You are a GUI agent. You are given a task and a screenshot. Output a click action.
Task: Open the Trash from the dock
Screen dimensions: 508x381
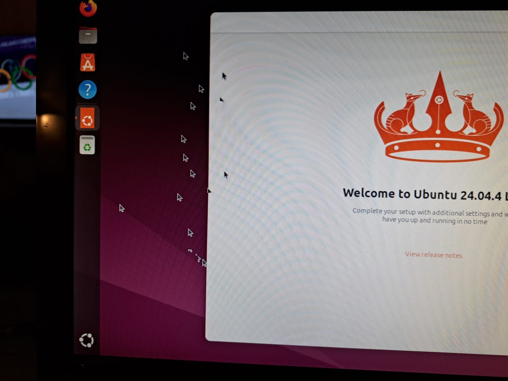(x=87, y=145)
